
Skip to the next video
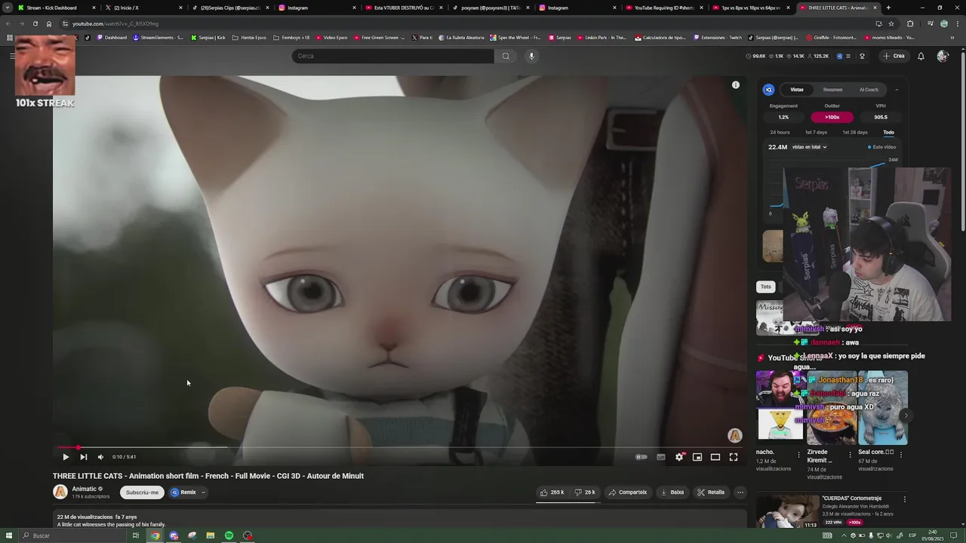tap(84, 457)
